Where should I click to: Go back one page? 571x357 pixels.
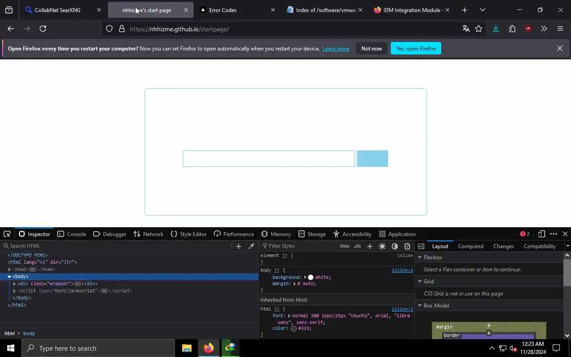(11, 29)
